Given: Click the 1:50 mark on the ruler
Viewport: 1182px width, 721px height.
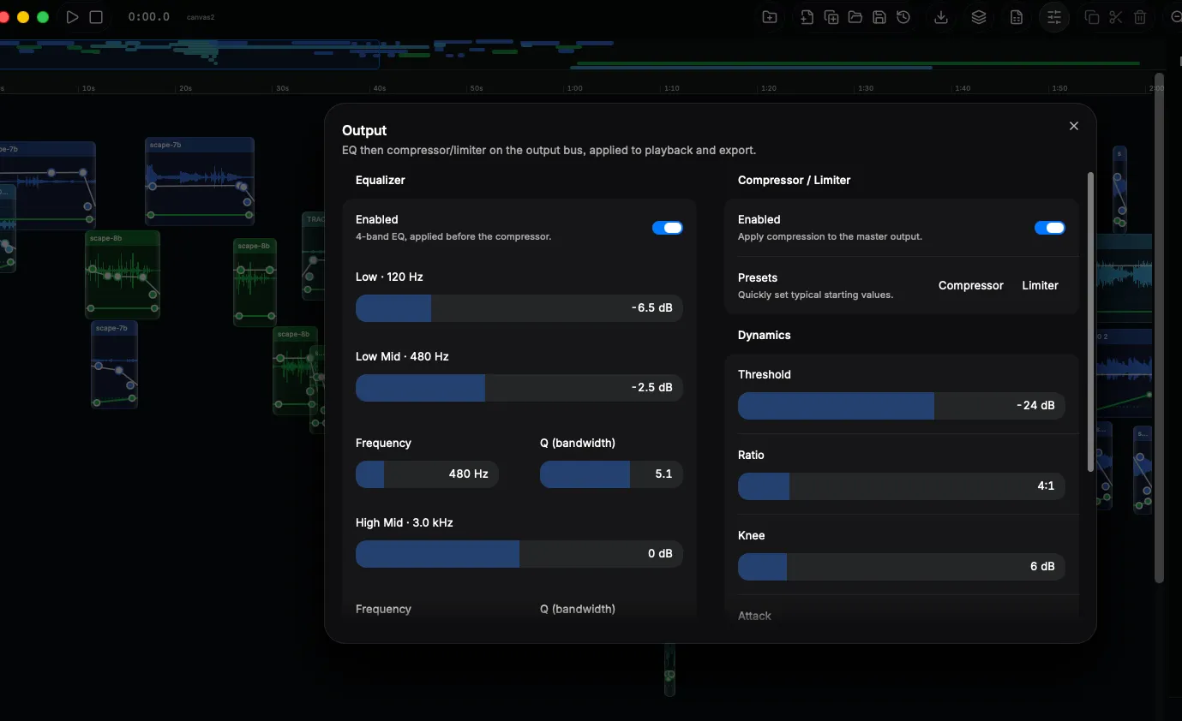Looking at the screenshot, I should click(1060, 88).
